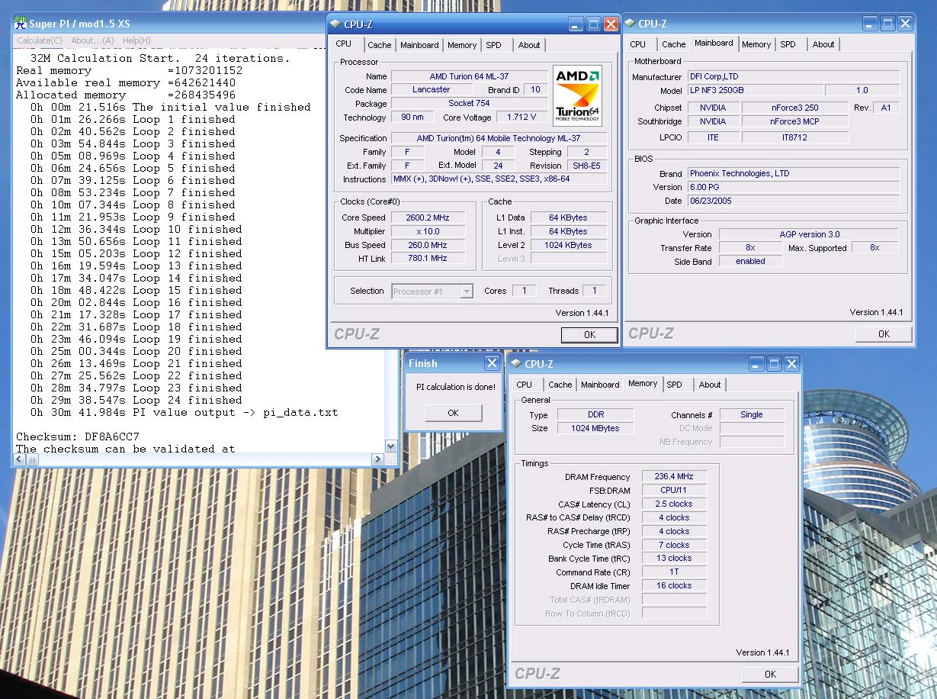Switch to Cache tab in the CPU window
Screen dimensions: 937x699
coord(380,45)
